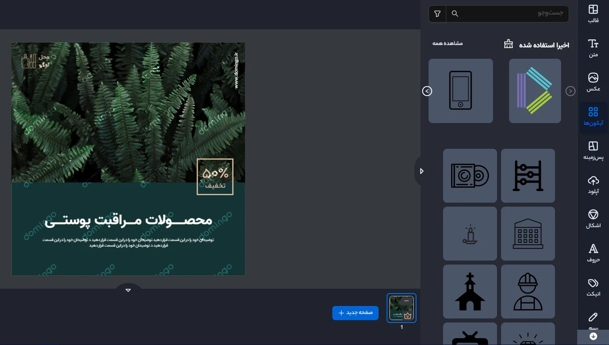Screen dimensions: 609x345
Task: Open the متن (text) sidebar tab
Action: point(593,48)
